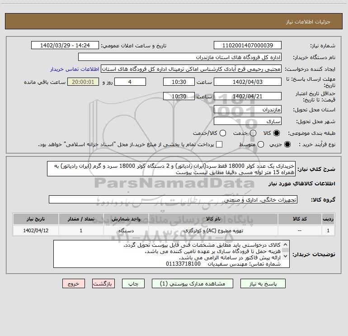Click the remaining time field 20:00:01
The image size is (348, 336).
point(83,82)
